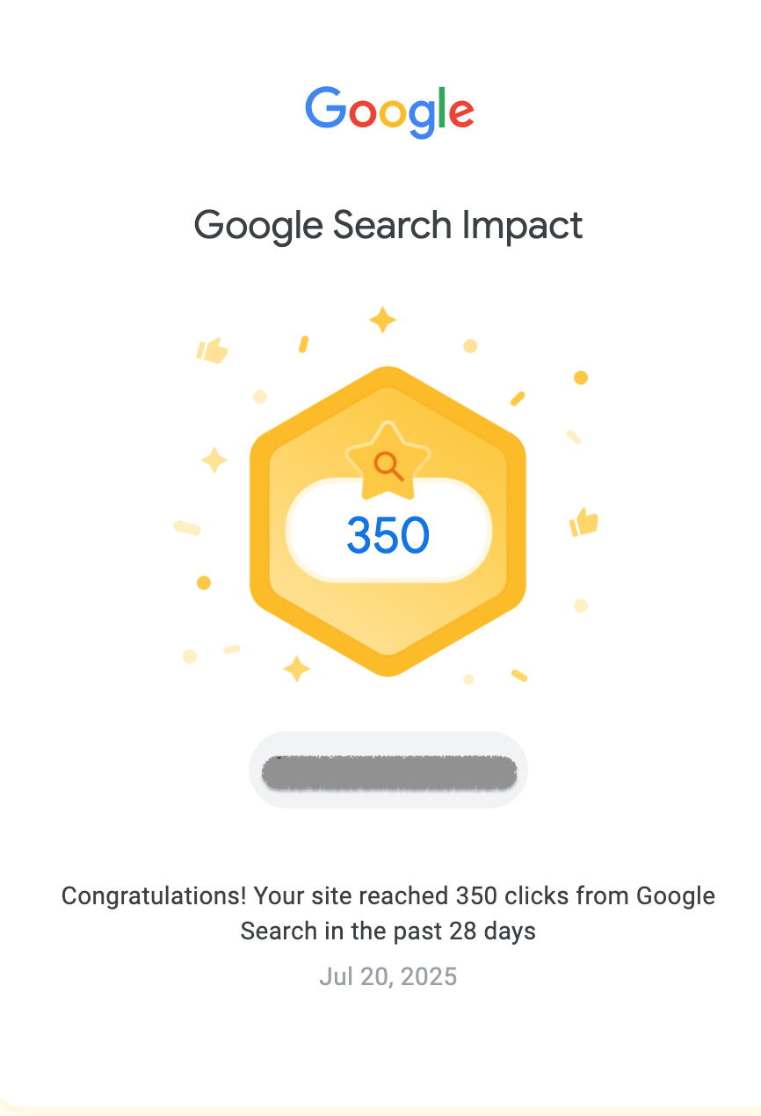This screenshot has height=1116, width=761.
Task: Click the thumbs-up icon right of the badge
Action: coord(583,523)
